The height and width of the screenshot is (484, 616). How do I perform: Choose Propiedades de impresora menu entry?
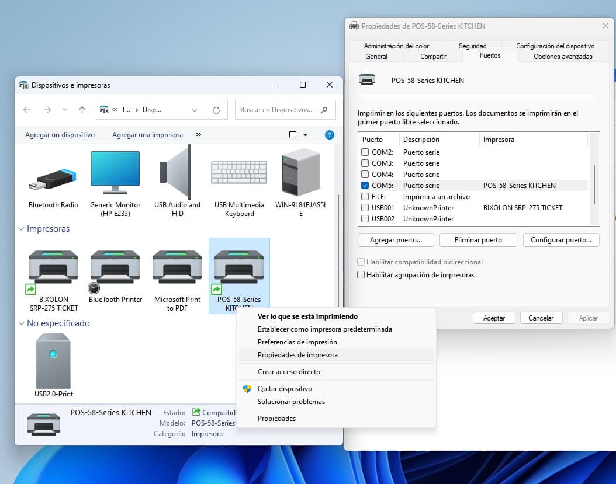click(336, 355)
